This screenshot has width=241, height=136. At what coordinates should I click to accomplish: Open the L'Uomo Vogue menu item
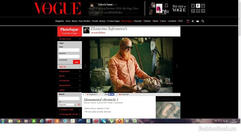point(113,21)
